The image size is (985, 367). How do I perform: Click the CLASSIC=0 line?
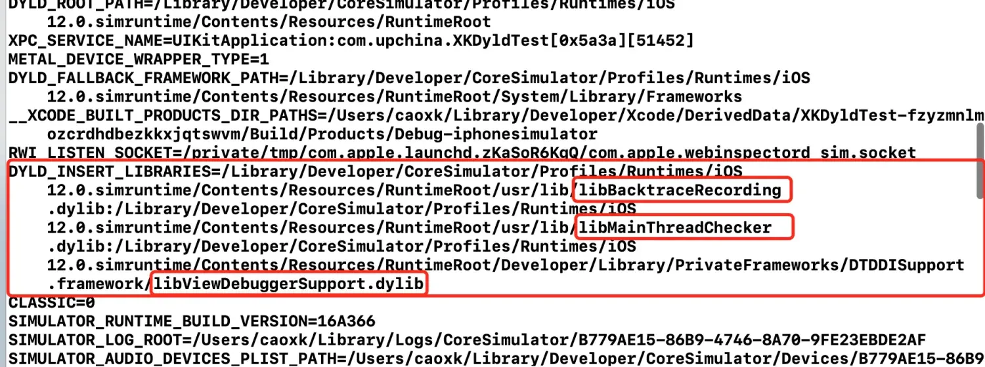pos(51,303)
